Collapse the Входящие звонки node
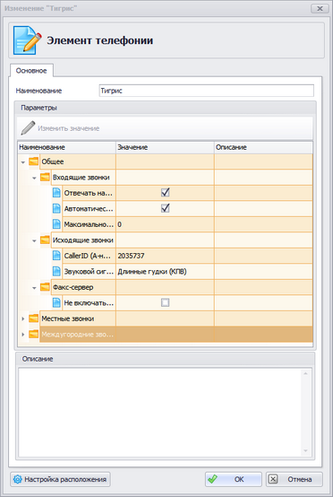 pyautogui.click(x=34, y=179)
